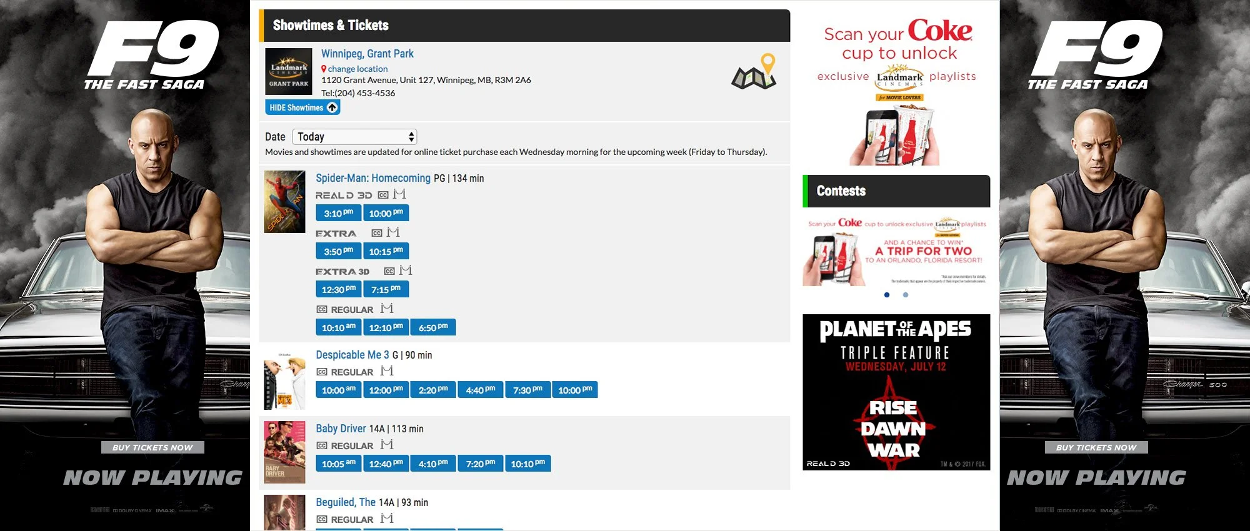Select Spider-Man REGULAR 10:10 am showtime
Image resolution: width=1250 pixels, height=531 pixels.
click(x=338, y=327)
